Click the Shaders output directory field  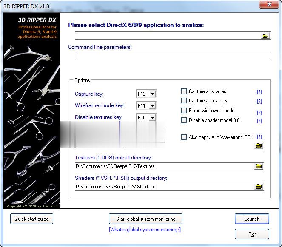(165, 187)
